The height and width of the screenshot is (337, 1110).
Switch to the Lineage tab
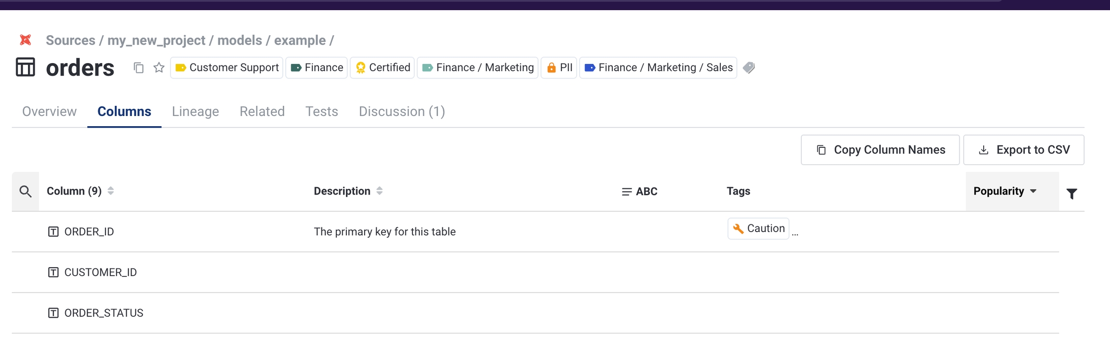pyautogui.click(x=195, y=112)
